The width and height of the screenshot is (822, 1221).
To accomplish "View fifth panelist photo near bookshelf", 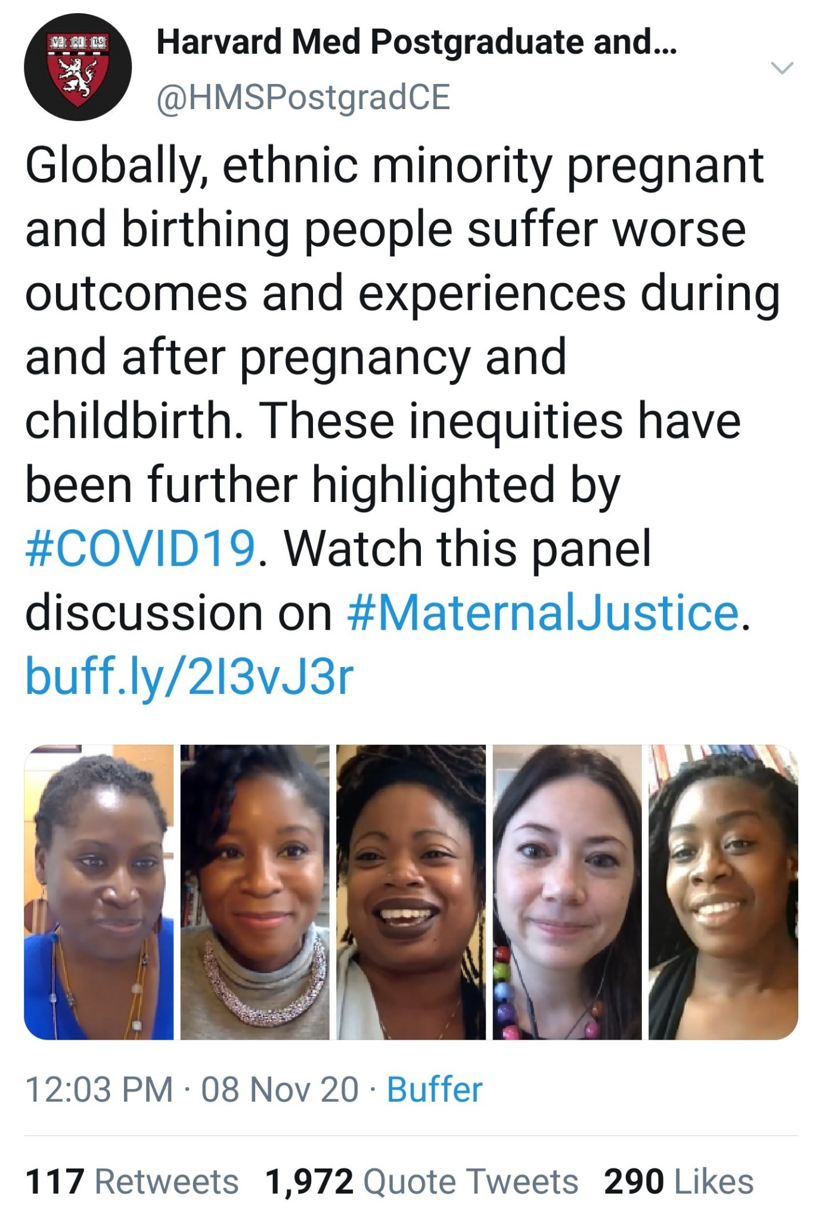I will tap(724, 892).
